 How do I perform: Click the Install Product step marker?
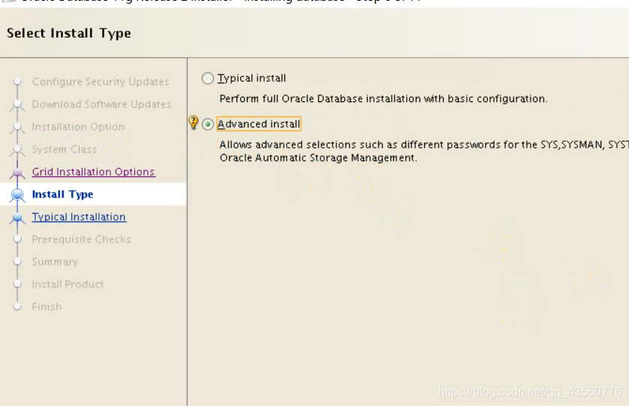(17, 284)
